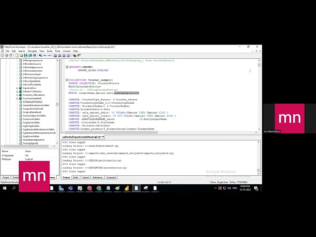Expand the Inputcrallocs tree node
The height and width of the screenshot is (237, 316).
[x=17, y=88]
